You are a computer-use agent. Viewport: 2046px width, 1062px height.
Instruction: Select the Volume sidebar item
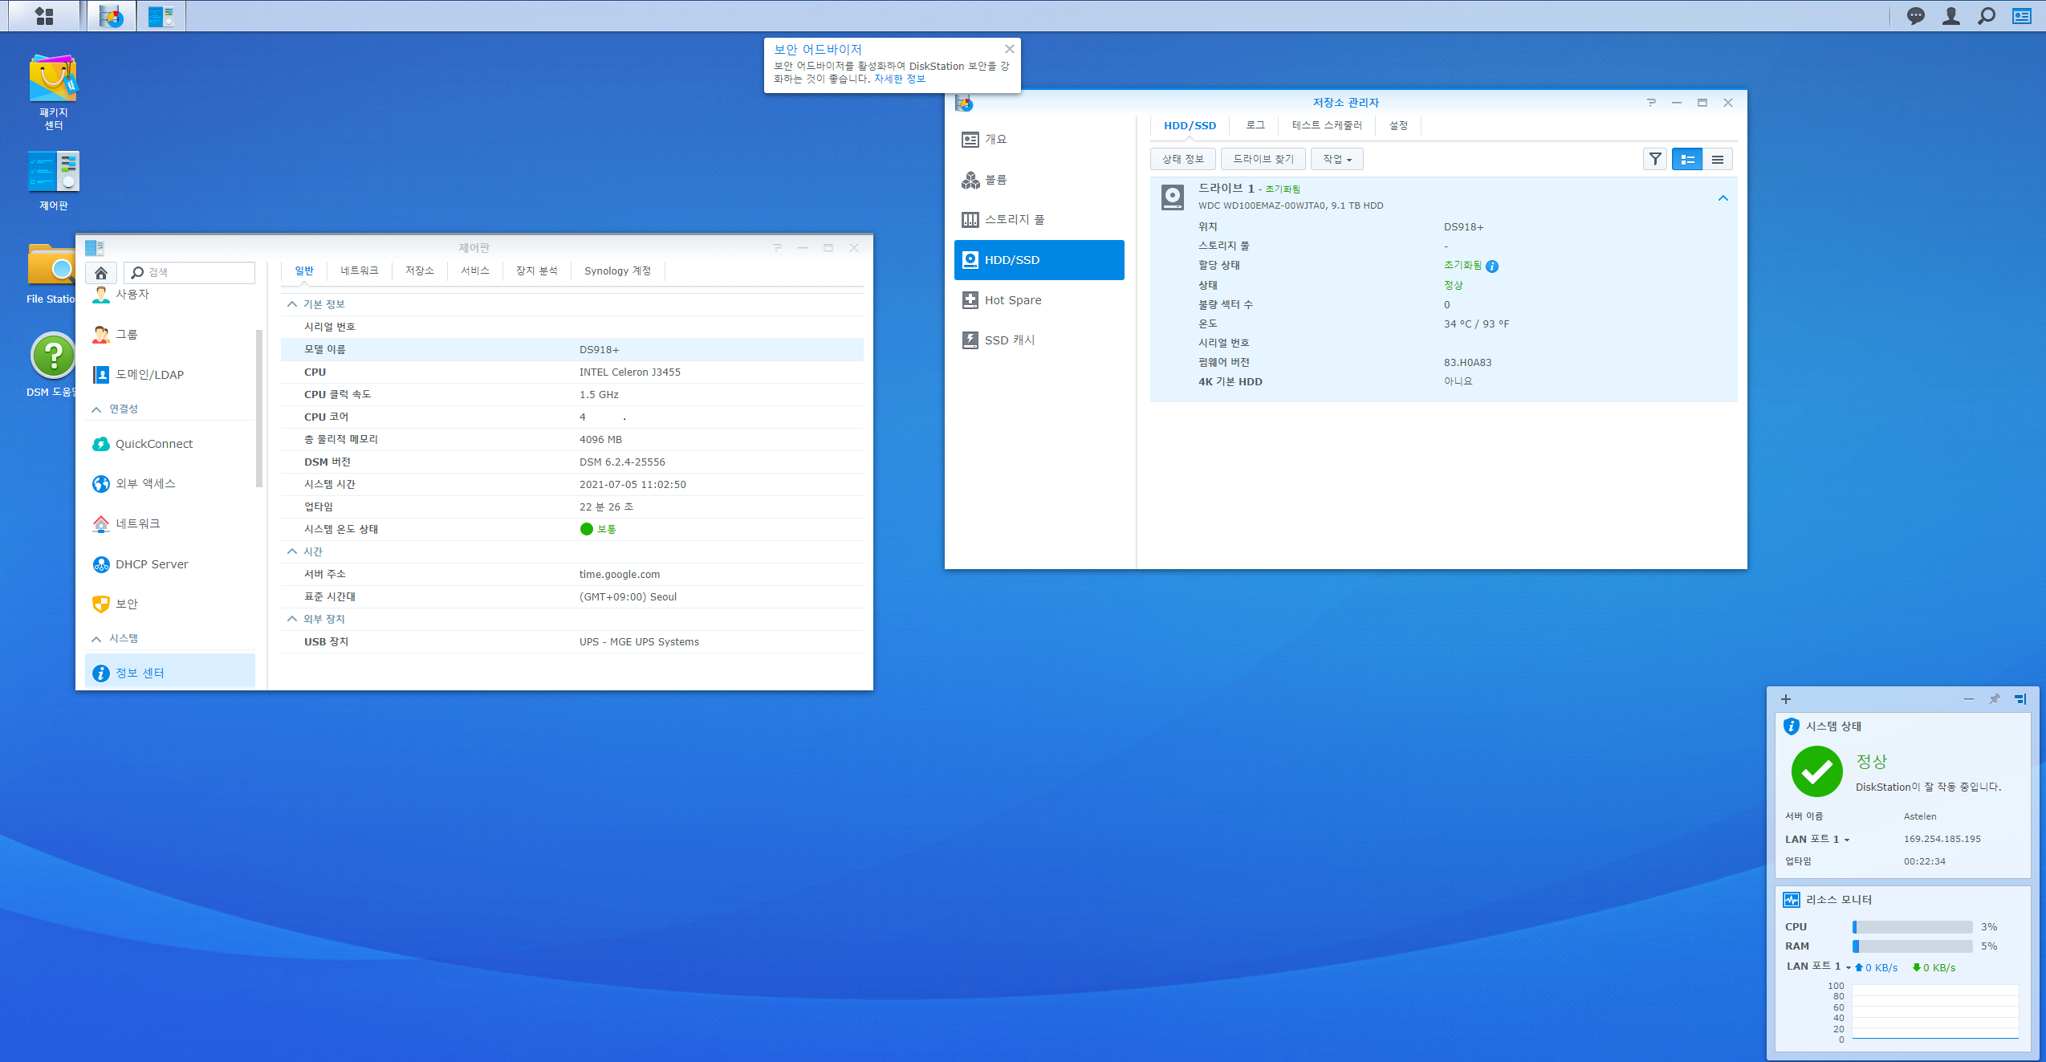(995, 180)
